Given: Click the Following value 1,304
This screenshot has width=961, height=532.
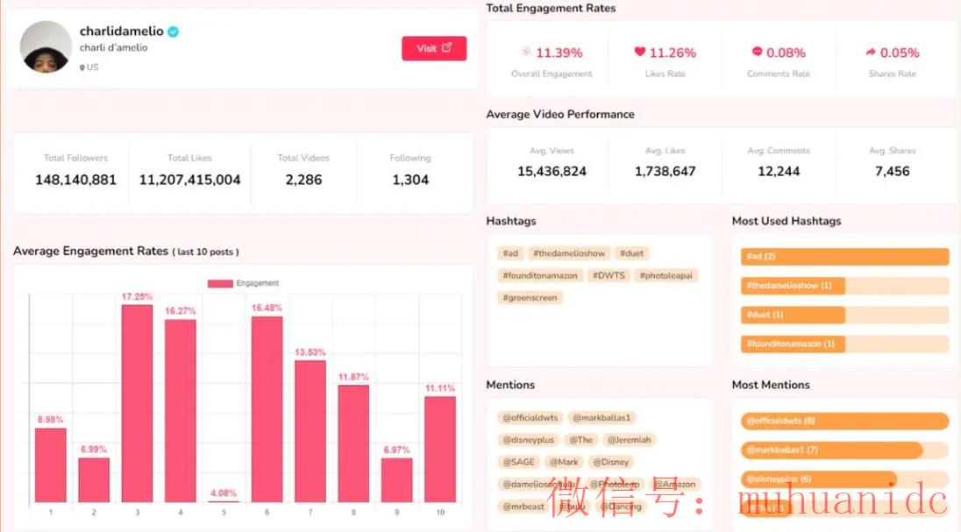Looking at the screenshot, I should click(x=410, y=180).
